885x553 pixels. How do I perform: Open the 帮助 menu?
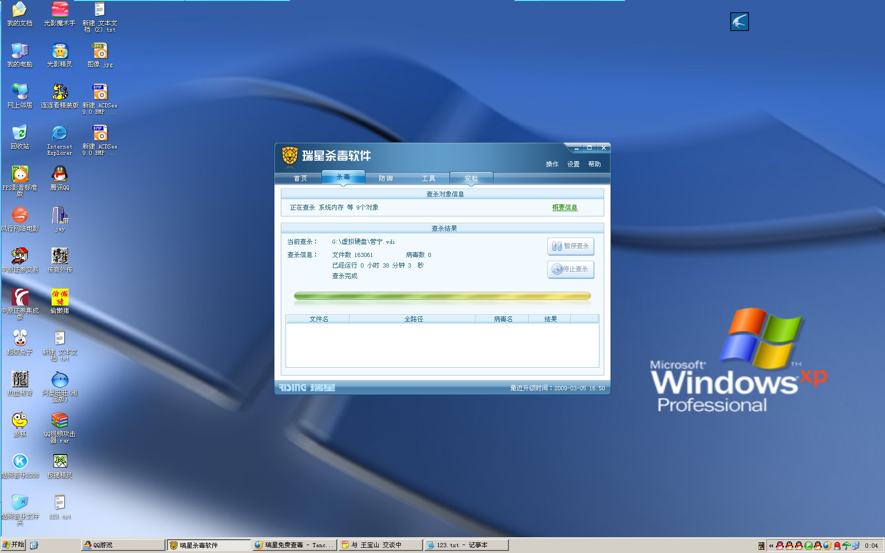coord(594,164)
